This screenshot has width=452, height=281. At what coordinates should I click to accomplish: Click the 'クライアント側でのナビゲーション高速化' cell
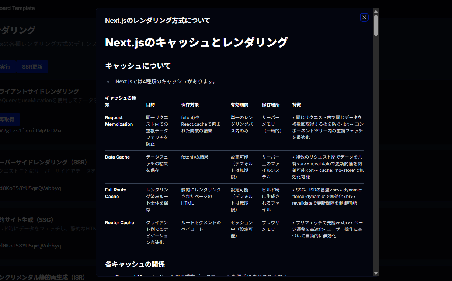tap(157, 233)
